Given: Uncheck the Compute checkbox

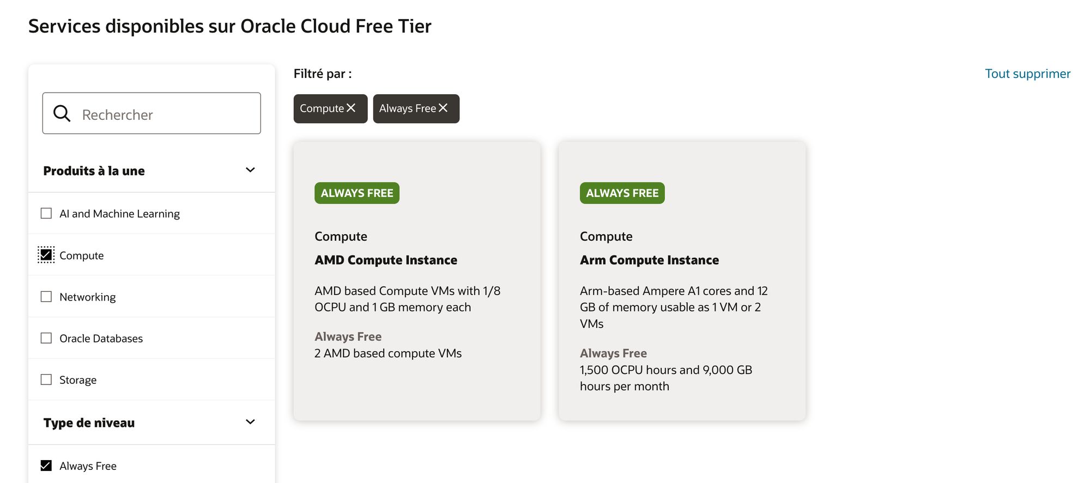Looking at the screenshot, I should (x=46, y=255).
